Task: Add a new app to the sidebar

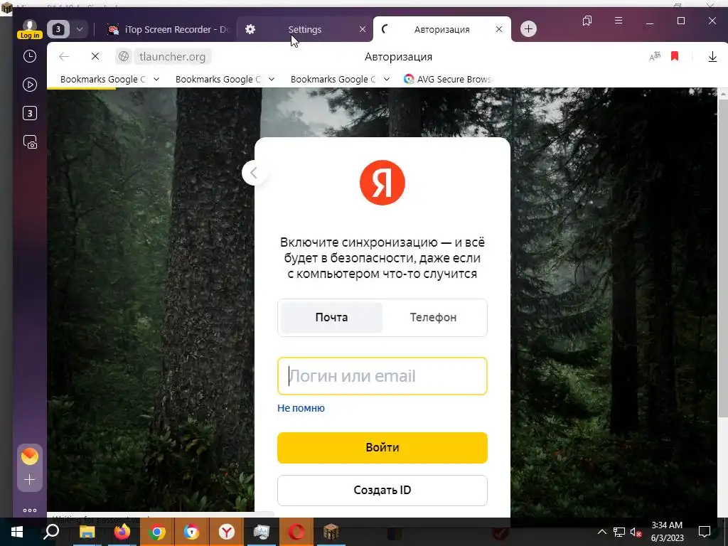Action: click(x=30, y=480)
